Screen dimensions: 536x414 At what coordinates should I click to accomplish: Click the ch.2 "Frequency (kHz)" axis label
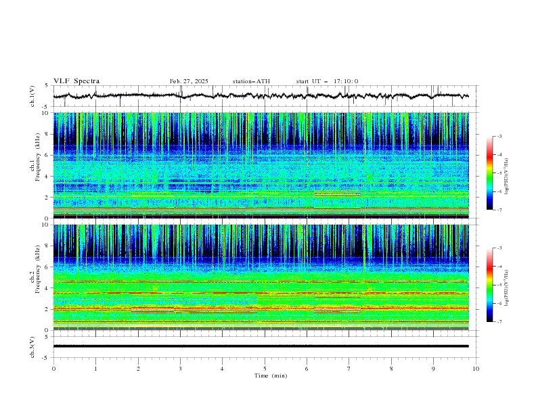coord(38,269)
